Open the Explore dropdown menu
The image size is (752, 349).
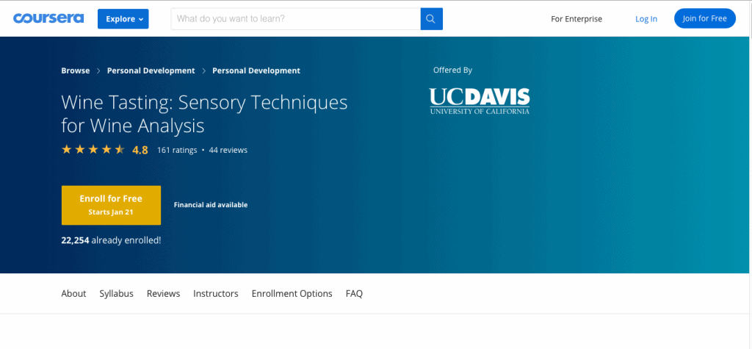pos(123,19)
